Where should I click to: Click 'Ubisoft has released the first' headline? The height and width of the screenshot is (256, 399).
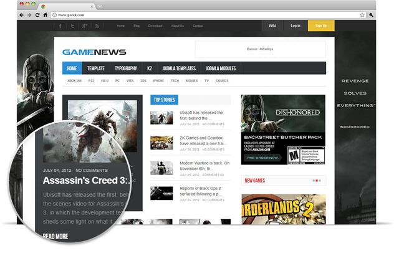point(201,115)
